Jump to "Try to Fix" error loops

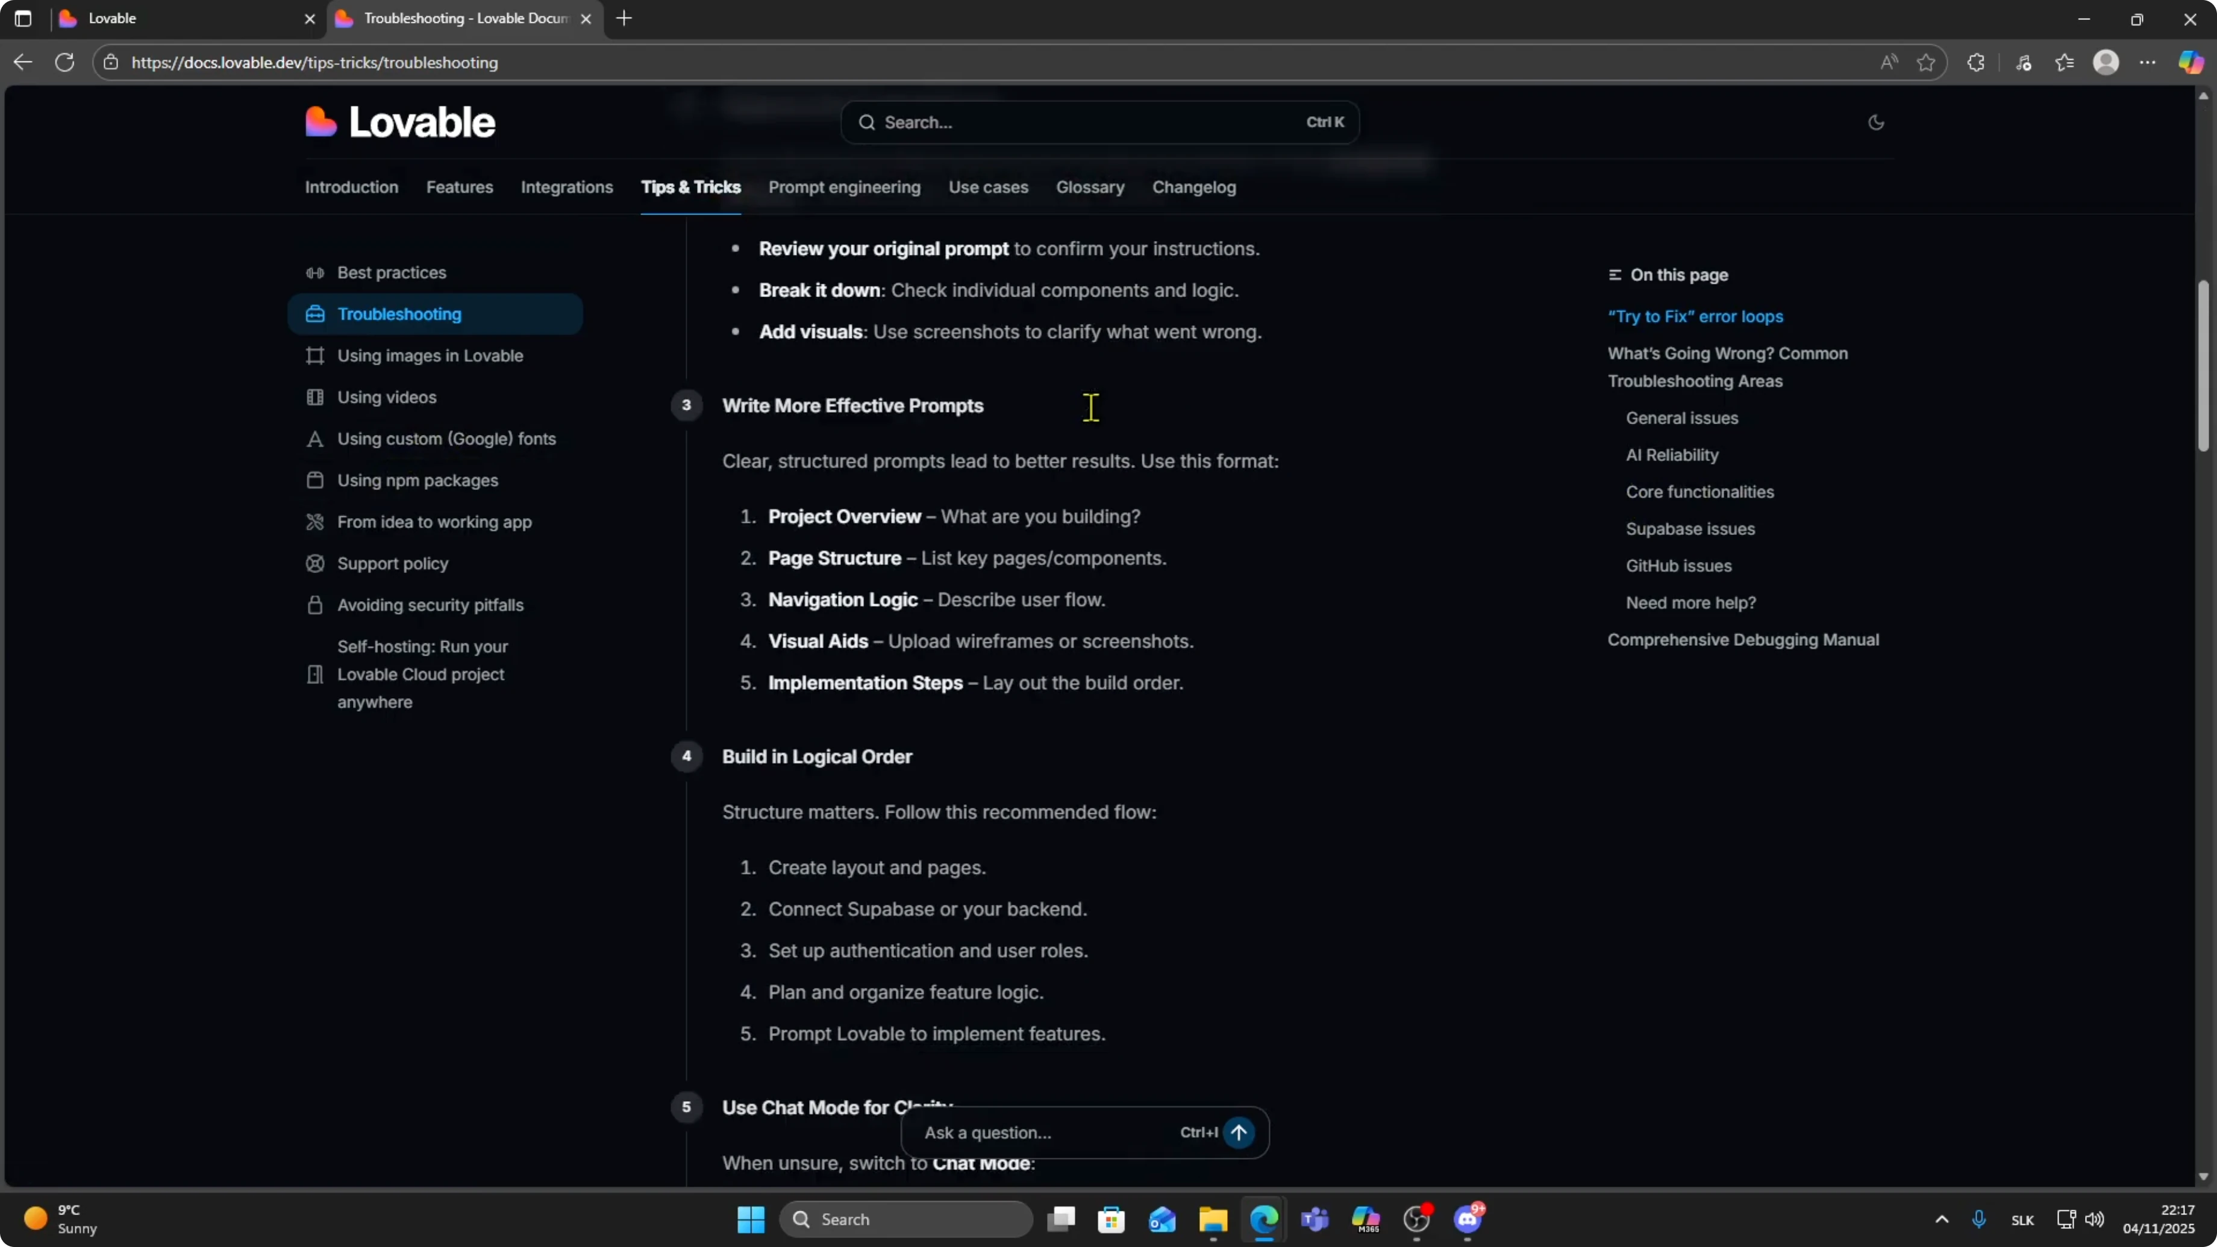click(1695, 316)
